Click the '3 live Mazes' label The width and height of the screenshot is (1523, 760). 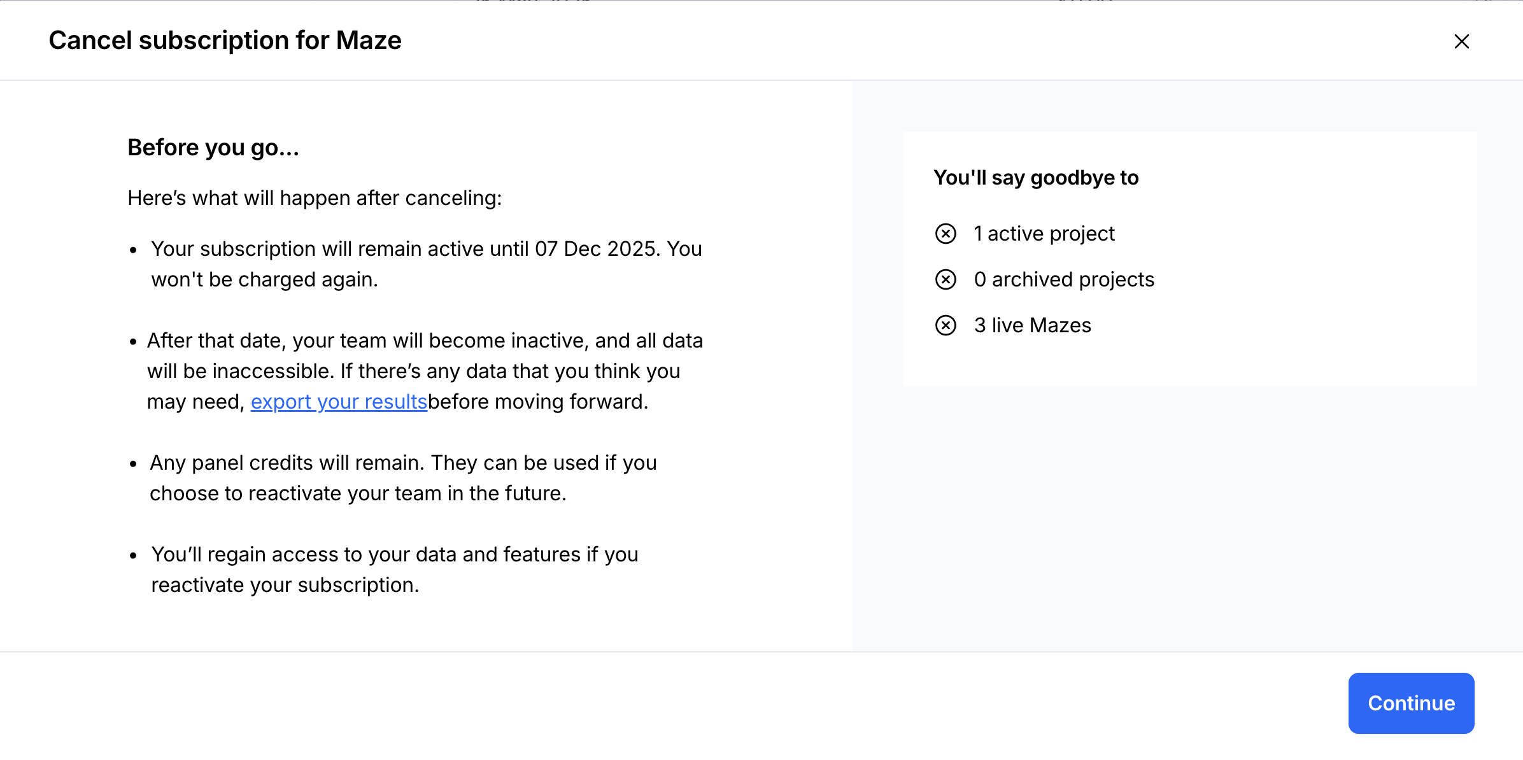click(1032, 325)
